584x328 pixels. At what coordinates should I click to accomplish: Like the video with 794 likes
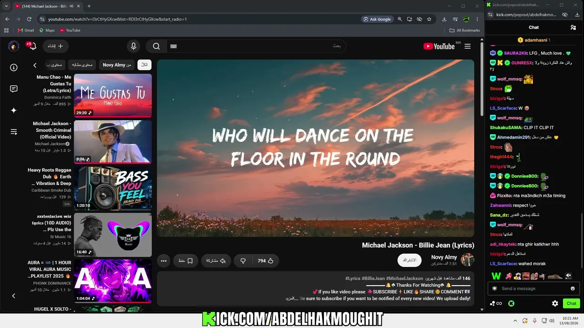266,261
